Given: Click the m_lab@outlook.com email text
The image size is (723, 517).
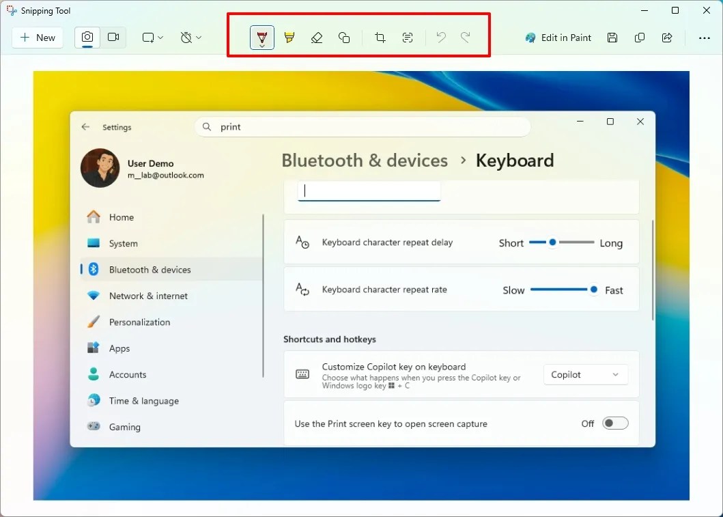Looking at the screenshot, I should click(165, 176).
